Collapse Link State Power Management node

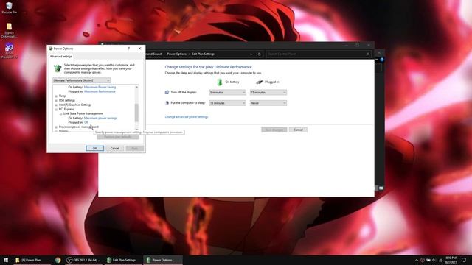tap(60, 114)
